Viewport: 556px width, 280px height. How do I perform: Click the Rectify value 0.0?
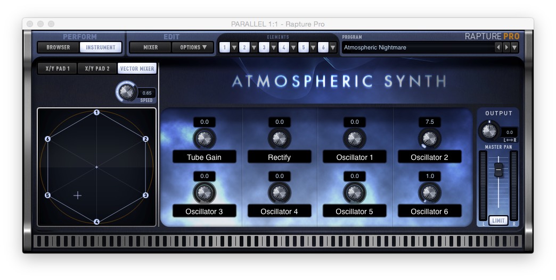[x=280, y=122]
